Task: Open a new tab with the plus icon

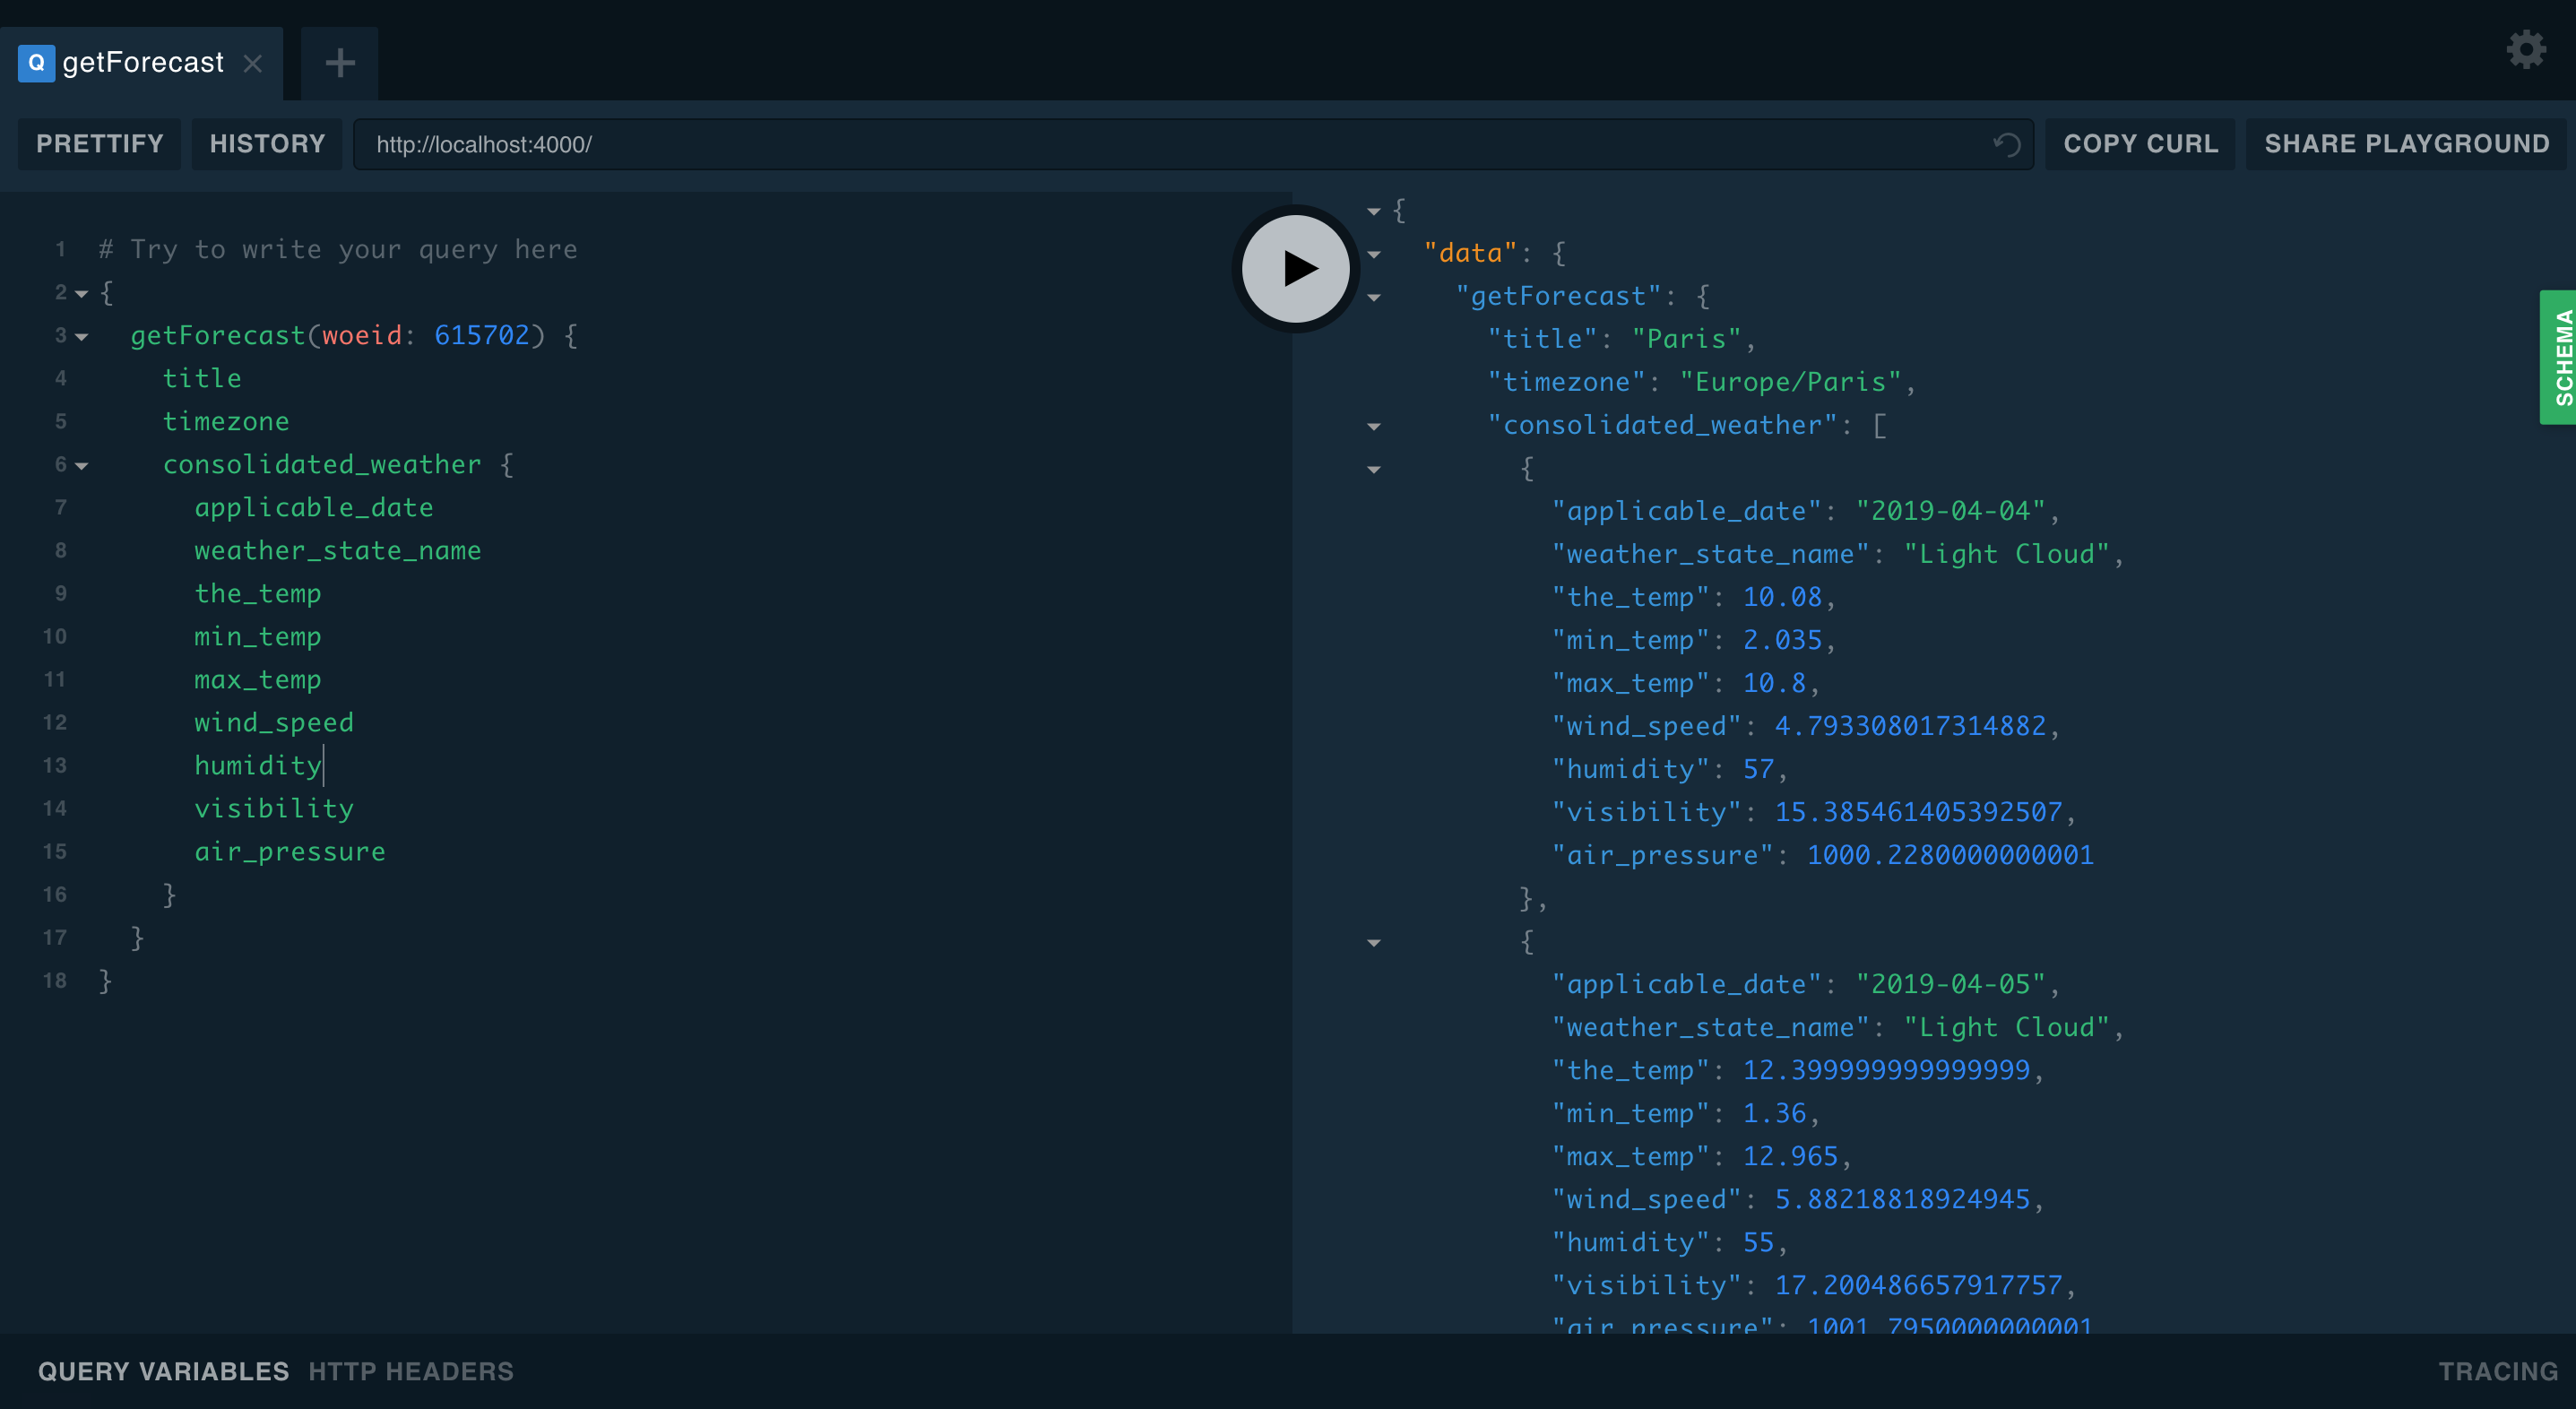Action: pos(339,62)
